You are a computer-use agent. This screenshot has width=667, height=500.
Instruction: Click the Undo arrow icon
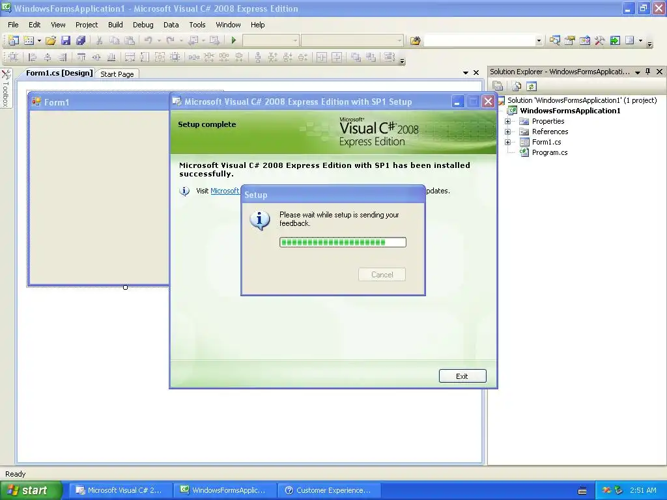(148, 40)
